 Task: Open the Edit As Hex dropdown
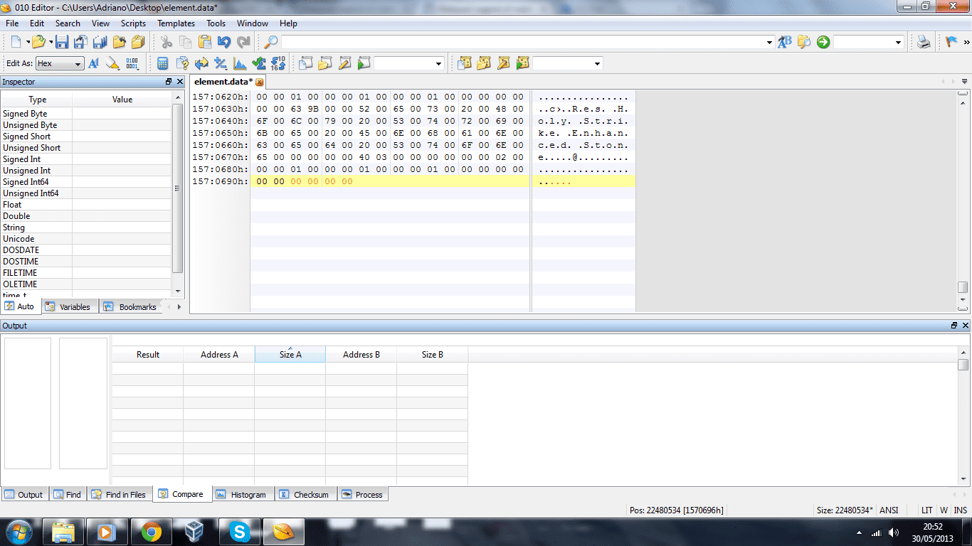click(60, 63)
